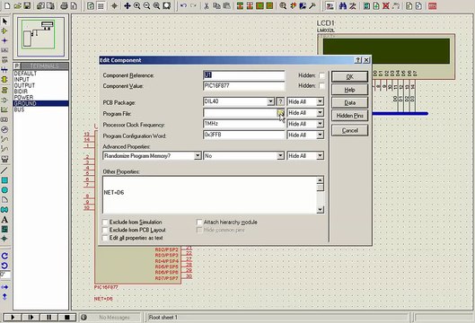Image resolution: width=475 pixels, height=323 pixels.
Task: Redraw the display with refresh icon
Action: [91, 5]
